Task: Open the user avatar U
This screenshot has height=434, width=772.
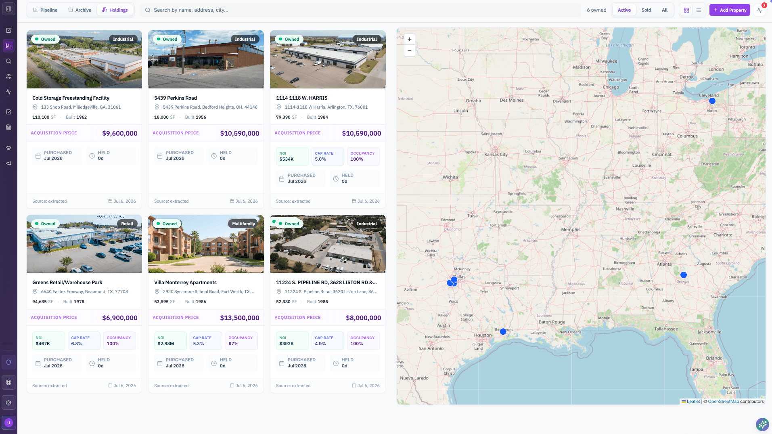Action: pyautogui.click(x=8, y=423)
